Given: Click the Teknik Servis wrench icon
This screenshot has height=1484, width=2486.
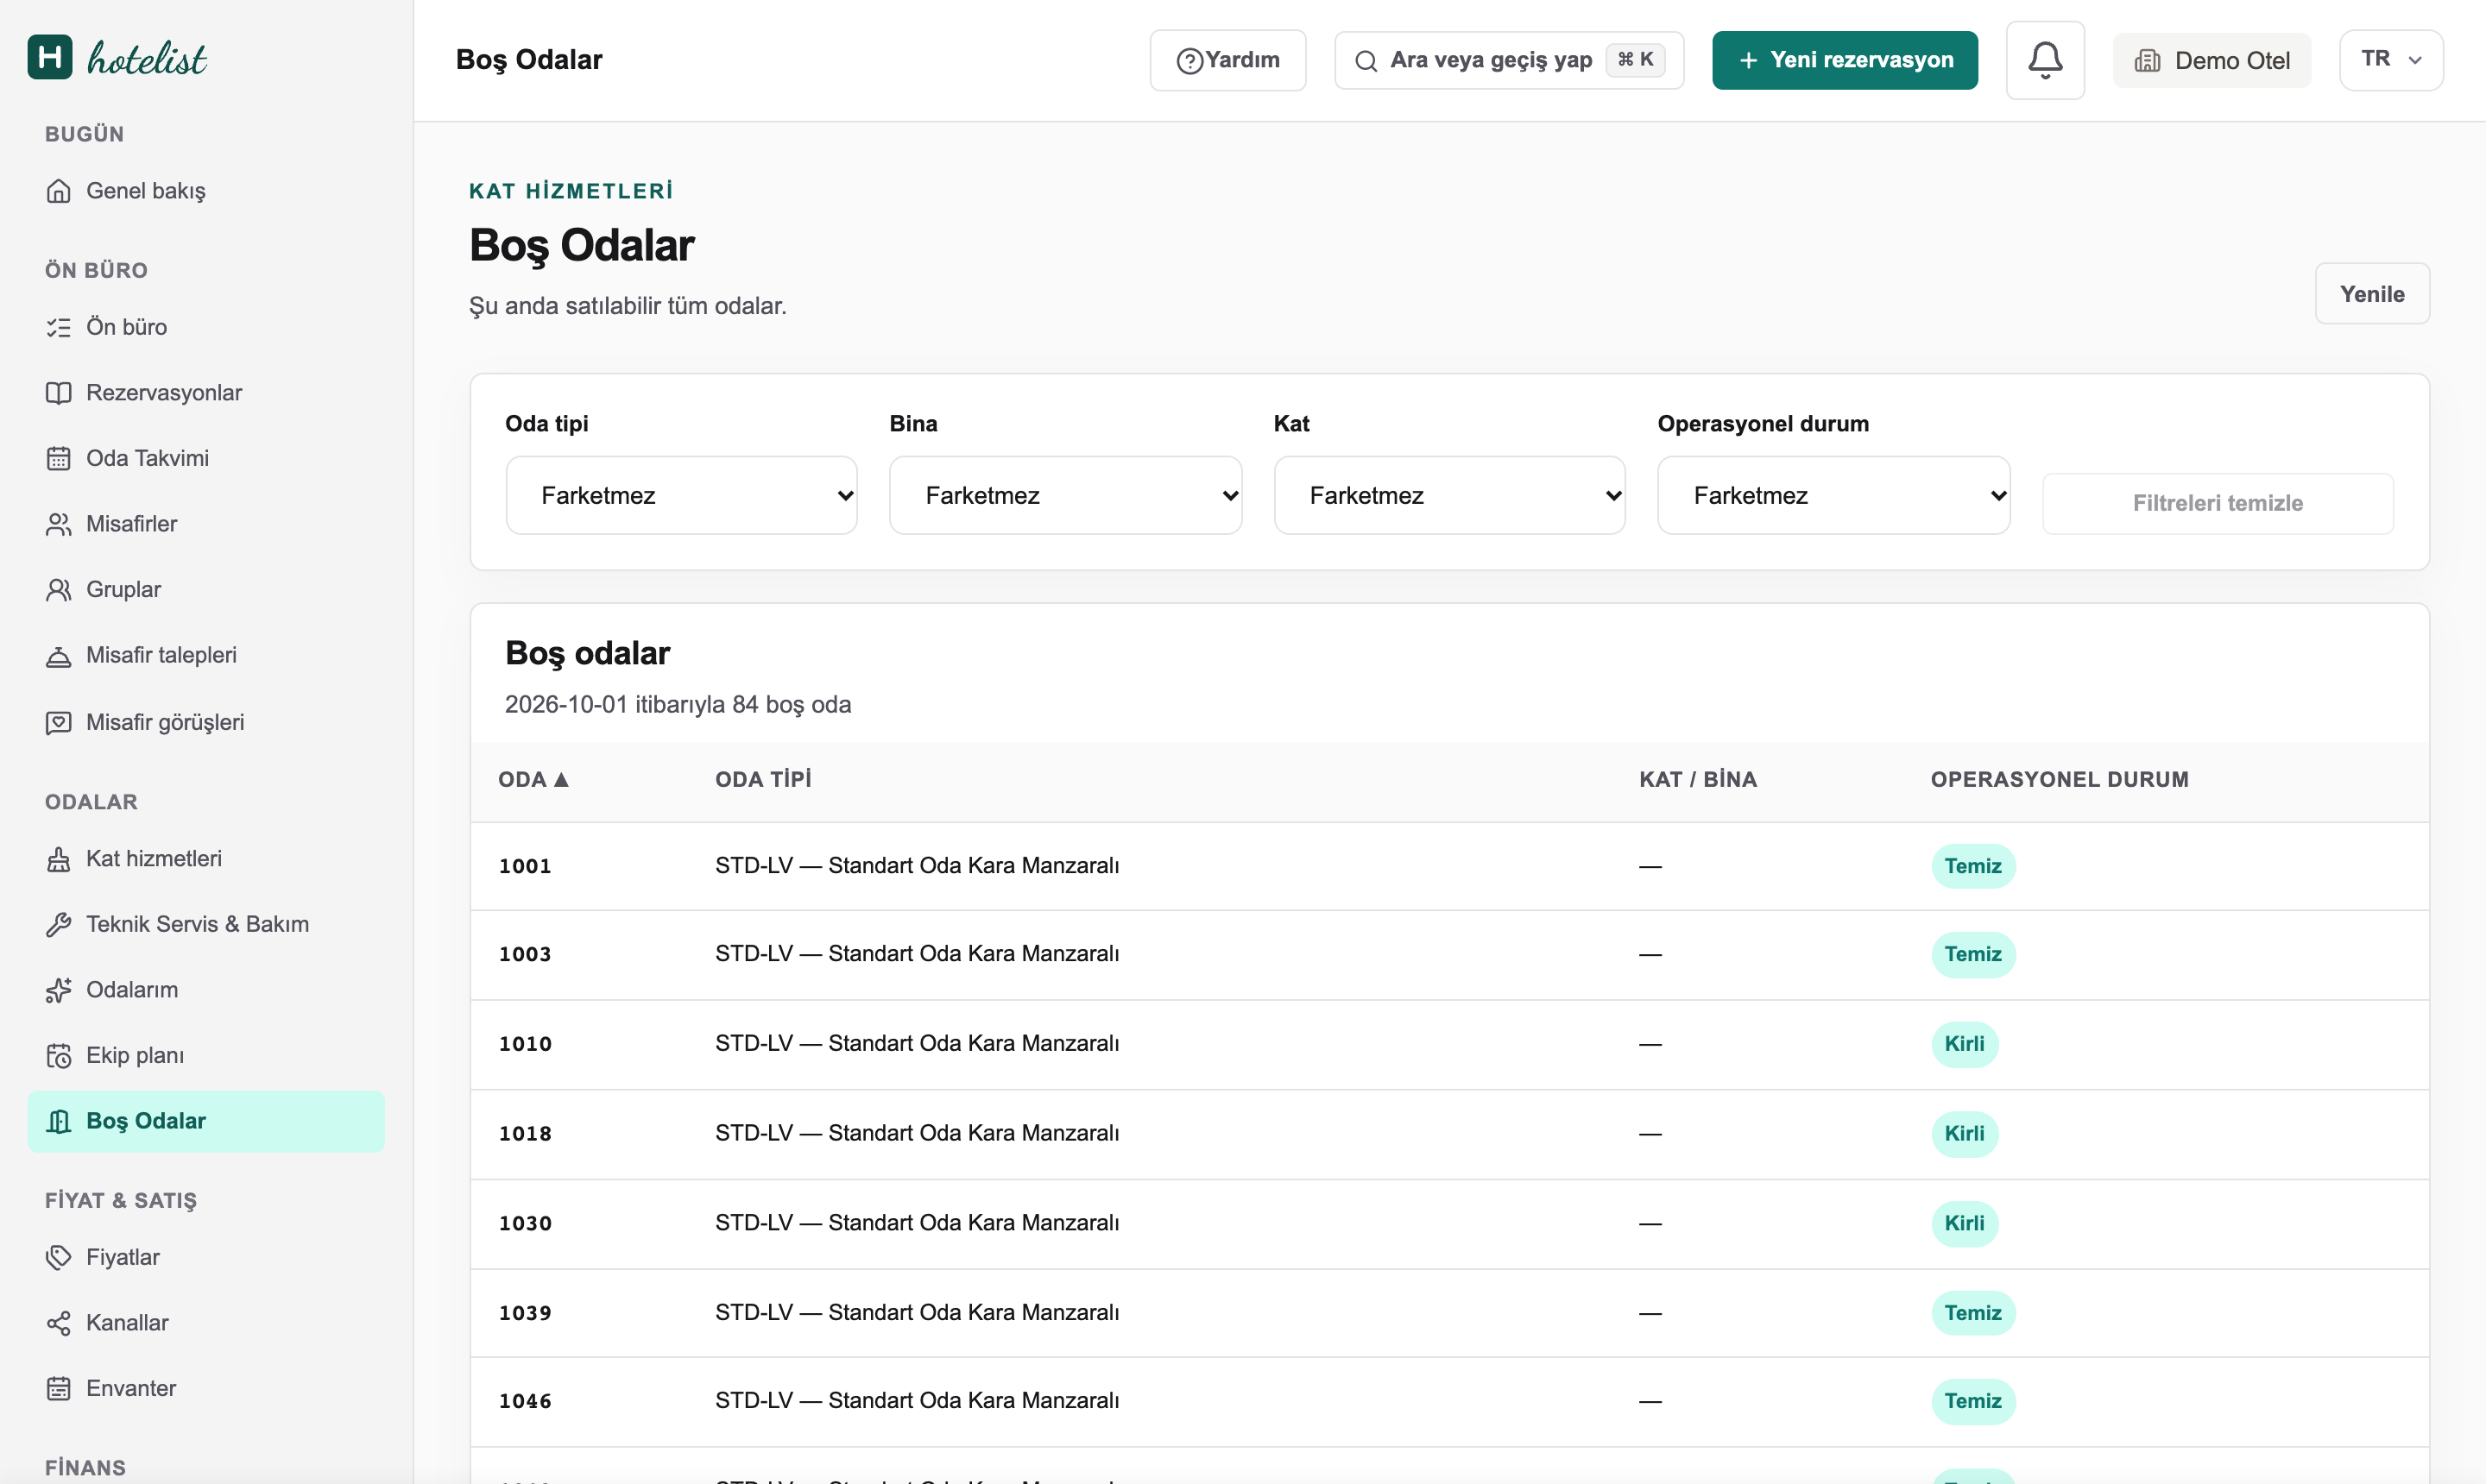Looking at the screenshot, I should point(59,924).
